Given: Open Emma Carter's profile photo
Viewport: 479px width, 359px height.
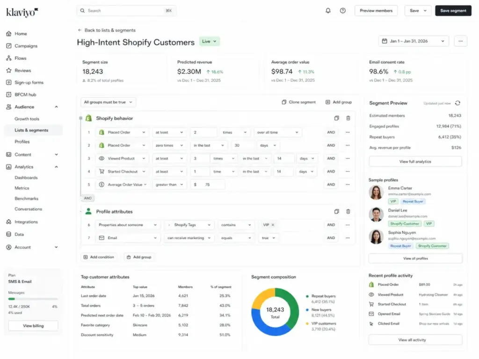Looking at the screenshot, I should [376, 193].
